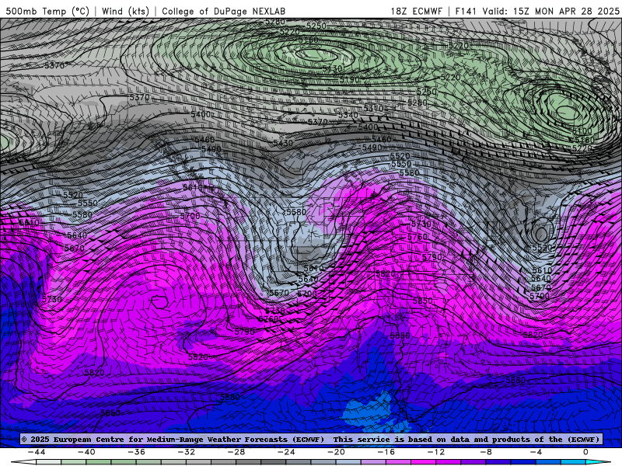Click the "Valid: 15Z MON APR 28 2025" text

550,11
